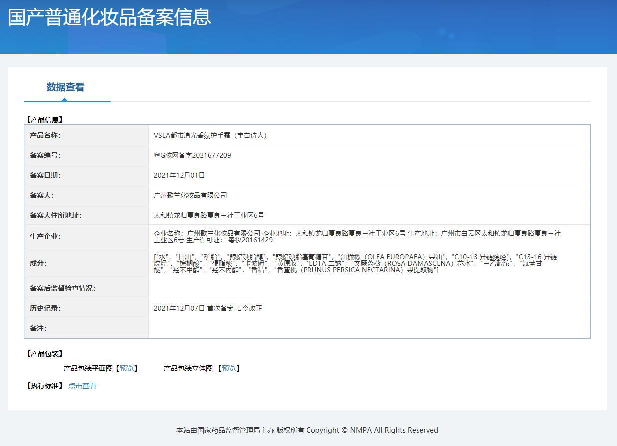Click the 备案后监督检查情况 row label
This screenshot has height=446, width=617.
[x=63, y=288]
